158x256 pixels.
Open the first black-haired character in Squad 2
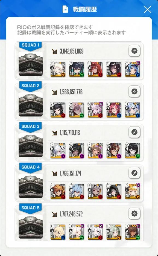[58, 110]
